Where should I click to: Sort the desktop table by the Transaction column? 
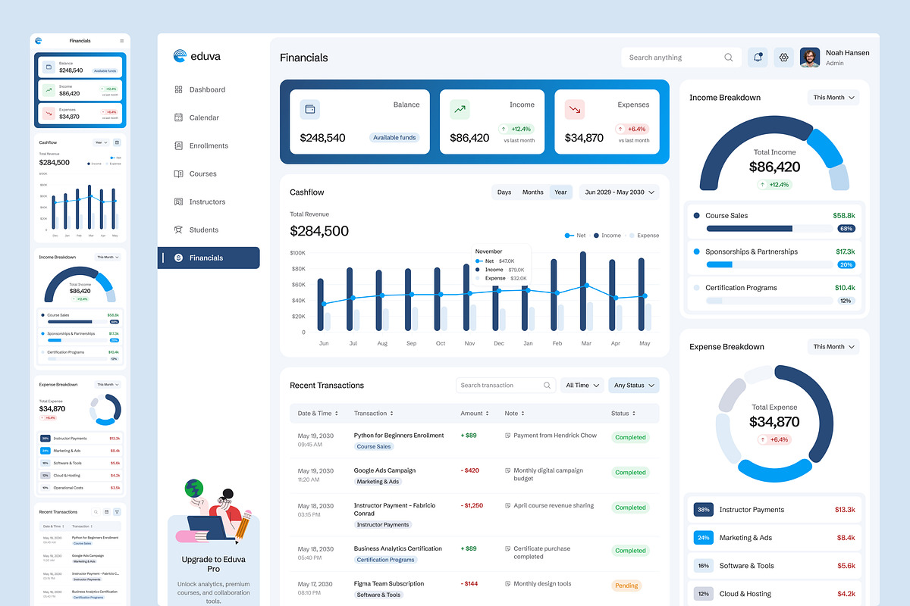pyautogui.click(x=374, y=414)
